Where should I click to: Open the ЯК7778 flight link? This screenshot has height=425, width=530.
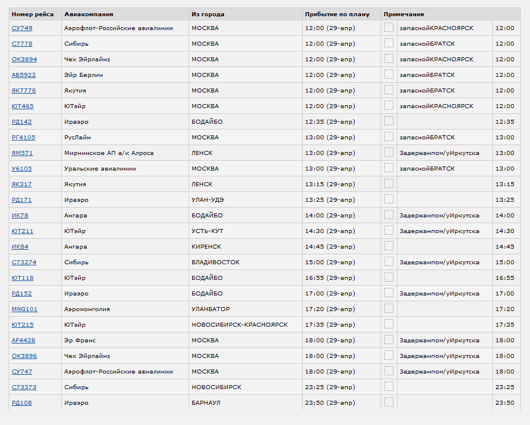(x=24, y=91)
